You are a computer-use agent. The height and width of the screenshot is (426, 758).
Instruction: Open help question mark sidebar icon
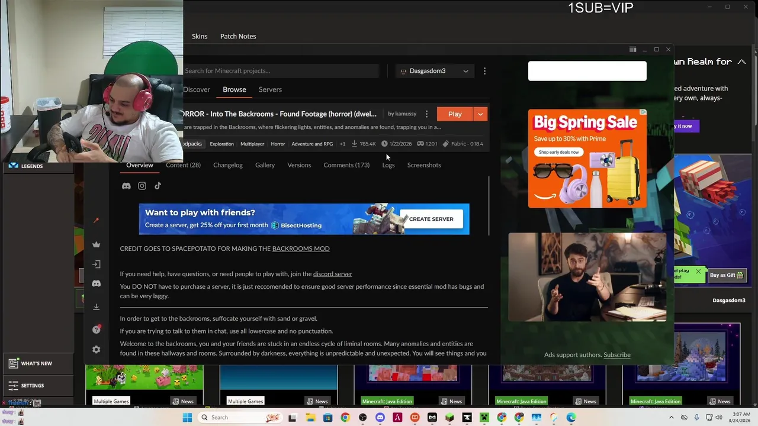[x=97, y=330]
